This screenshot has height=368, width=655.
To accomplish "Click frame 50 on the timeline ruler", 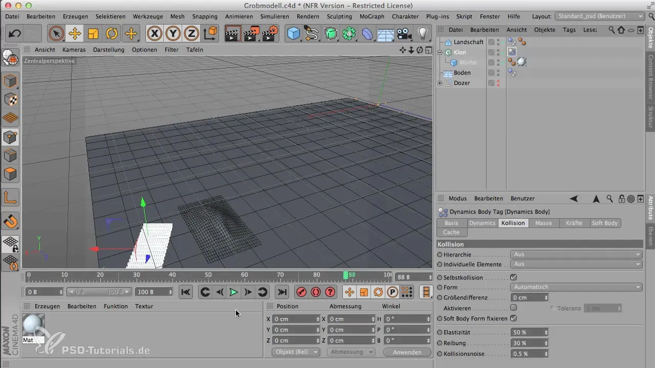I will pyautogui.click(x=208, y=275).
